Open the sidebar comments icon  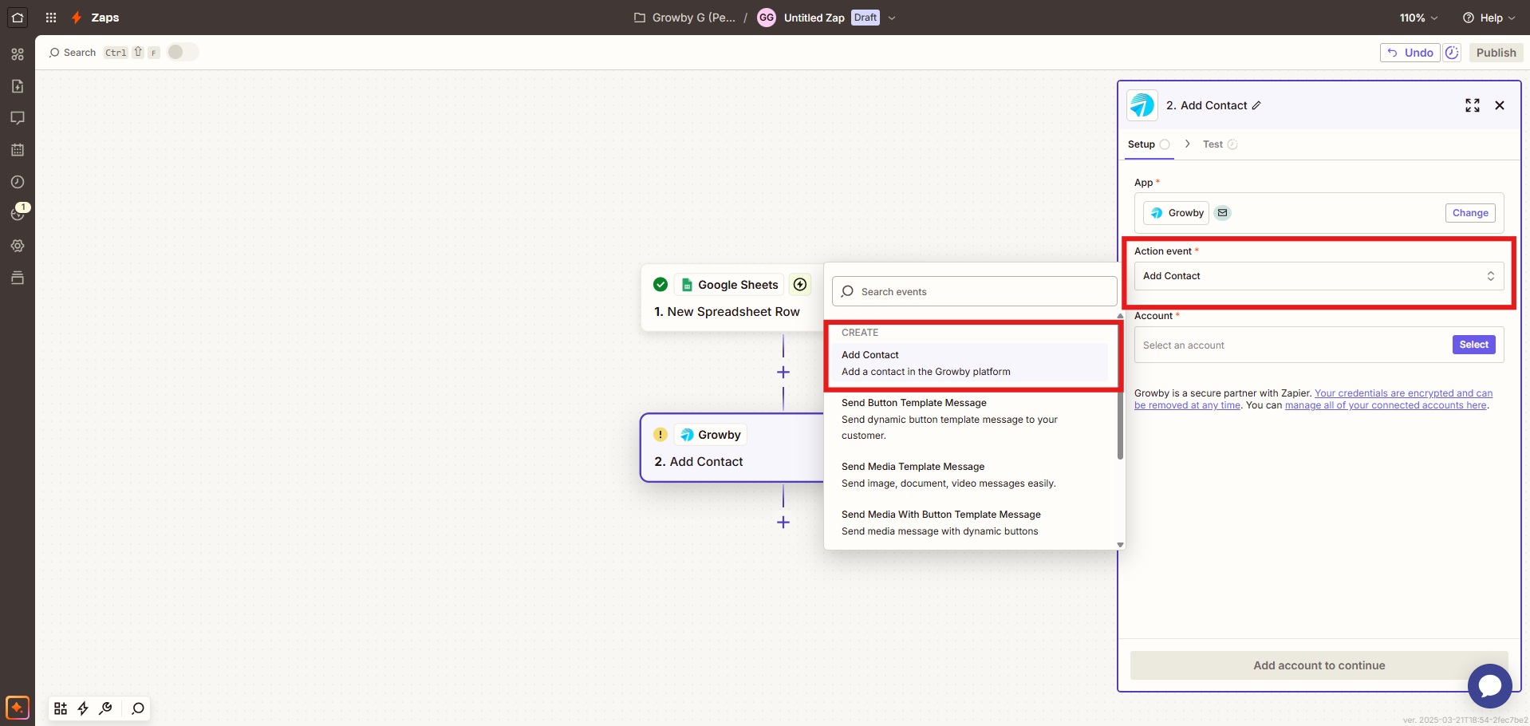(18, 118)
